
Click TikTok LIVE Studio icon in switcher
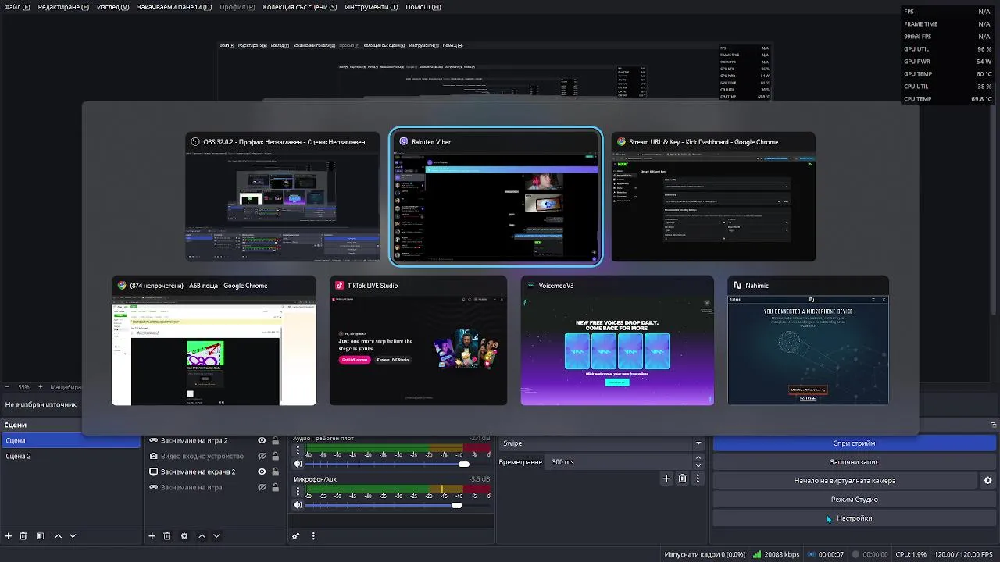[x=340, y=286]
